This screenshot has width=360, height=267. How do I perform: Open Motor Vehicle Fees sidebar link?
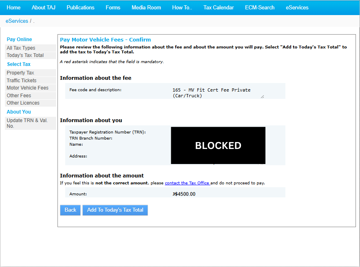tap(27, 88)
